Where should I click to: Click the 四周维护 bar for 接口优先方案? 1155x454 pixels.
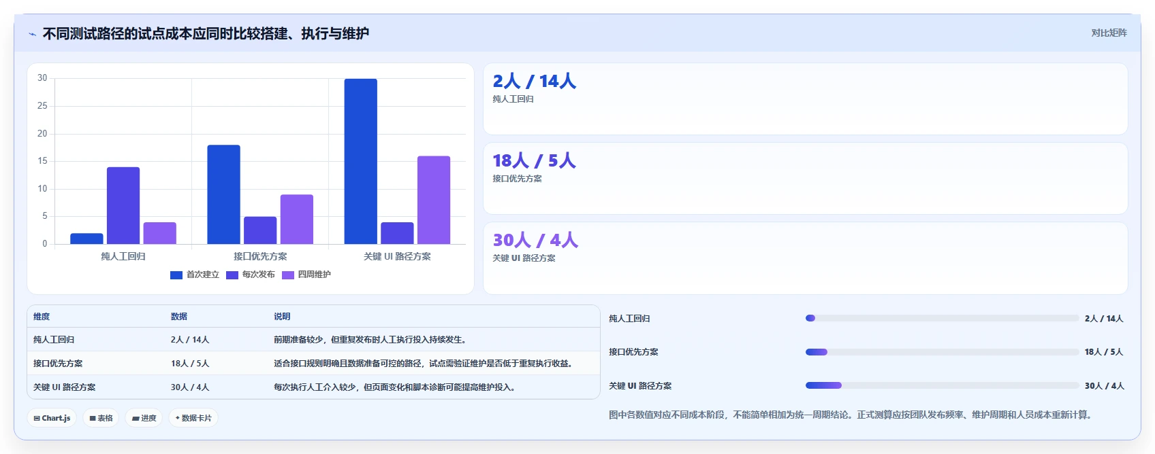pyautogui.click(x=297, y=219)
